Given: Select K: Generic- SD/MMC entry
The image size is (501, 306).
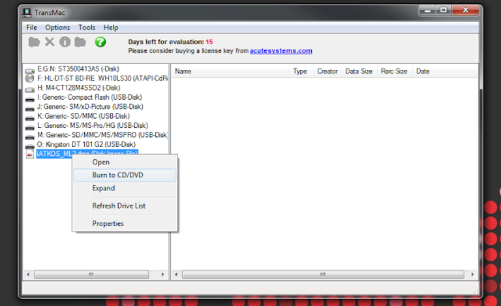Looking at the screenshot, I should [x=83, y=116].
